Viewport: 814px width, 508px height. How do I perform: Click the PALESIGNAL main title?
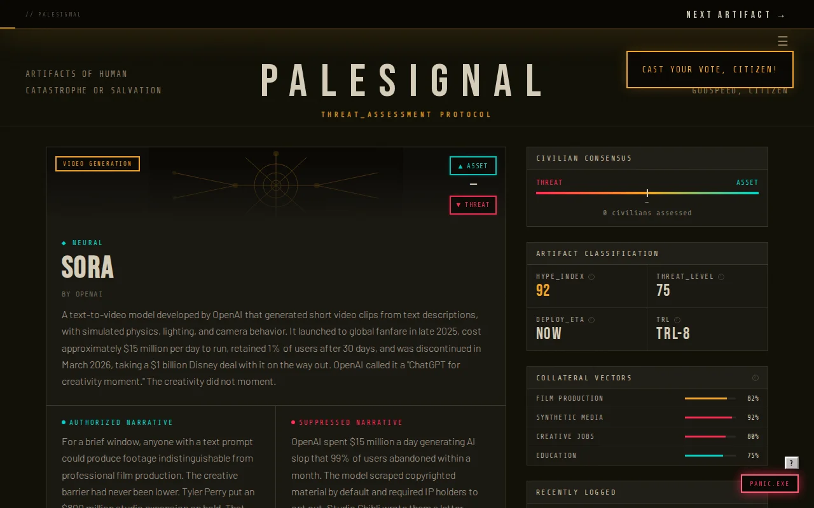point(403,81)
